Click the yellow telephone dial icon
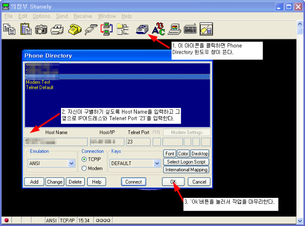This screenshot has height=226, width=305. [75, 29]
